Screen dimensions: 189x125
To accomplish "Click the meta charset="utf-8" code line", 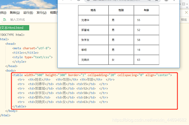I will tap(31, 48).
